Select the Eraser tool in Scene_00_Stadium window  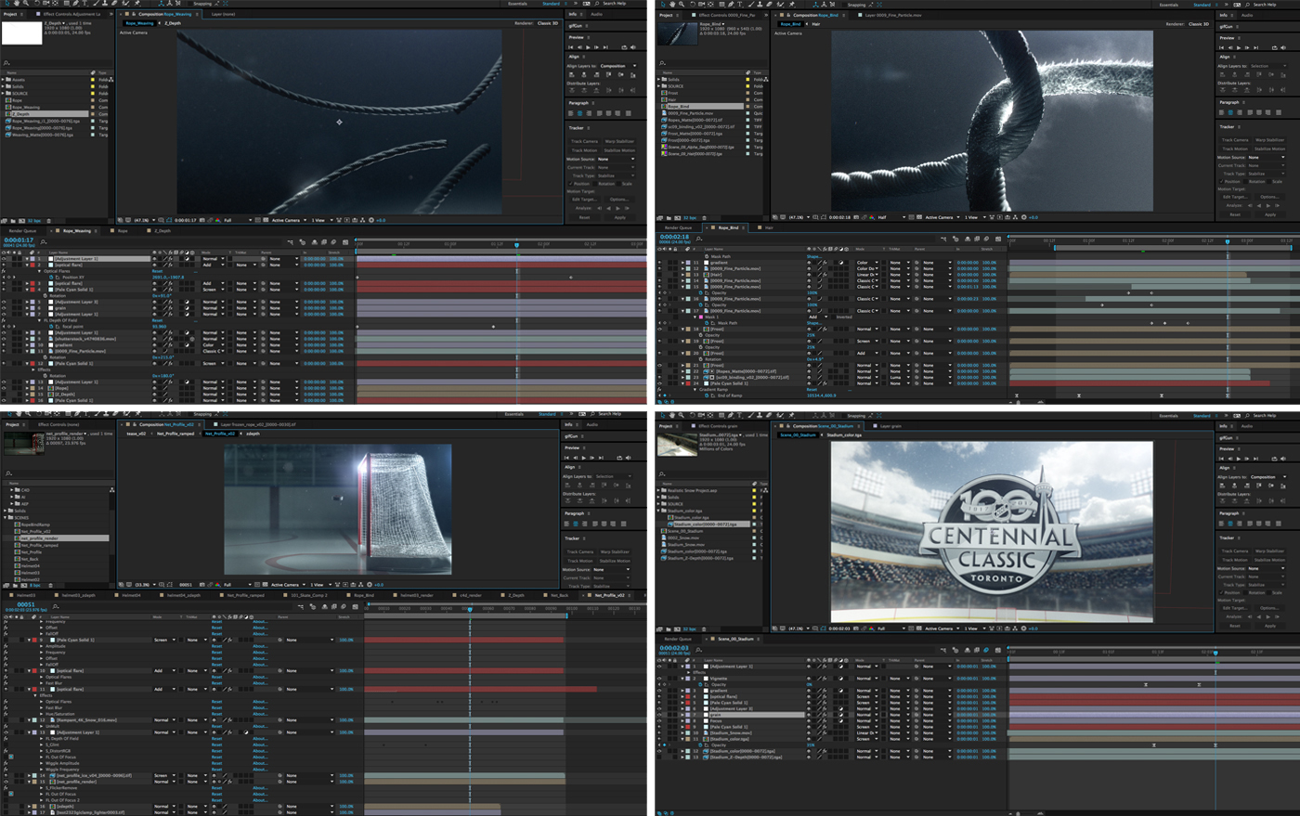click(769, 415)
